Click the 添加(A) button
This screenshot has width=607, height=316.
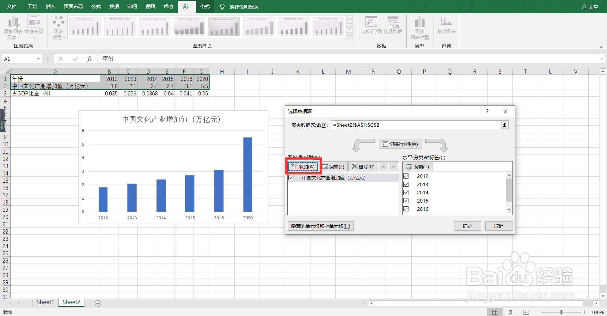303,167
